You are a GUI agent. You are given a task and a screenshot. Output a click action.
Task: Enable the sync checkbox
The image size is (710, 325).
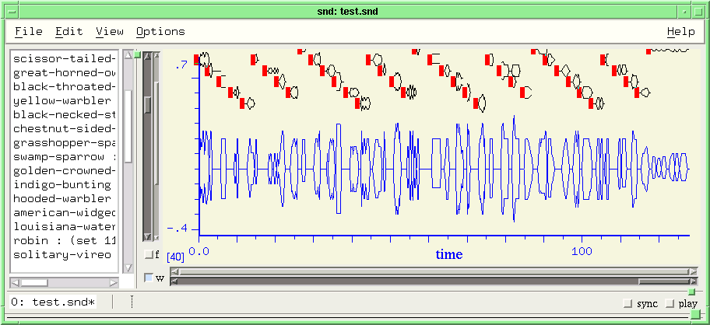627,303
